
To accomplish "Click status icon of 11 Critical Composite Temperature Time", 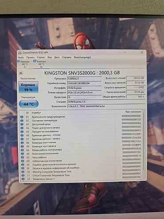I will [x=23, y=176].
